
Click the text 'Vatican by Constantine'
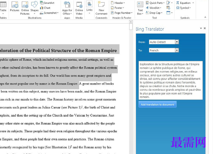[91, 115]
